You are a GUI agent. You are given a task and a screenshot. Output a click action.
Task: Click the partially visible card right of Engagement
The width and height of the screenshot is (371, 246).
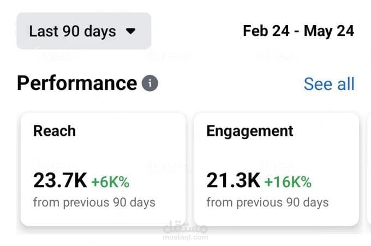[368, 169]
